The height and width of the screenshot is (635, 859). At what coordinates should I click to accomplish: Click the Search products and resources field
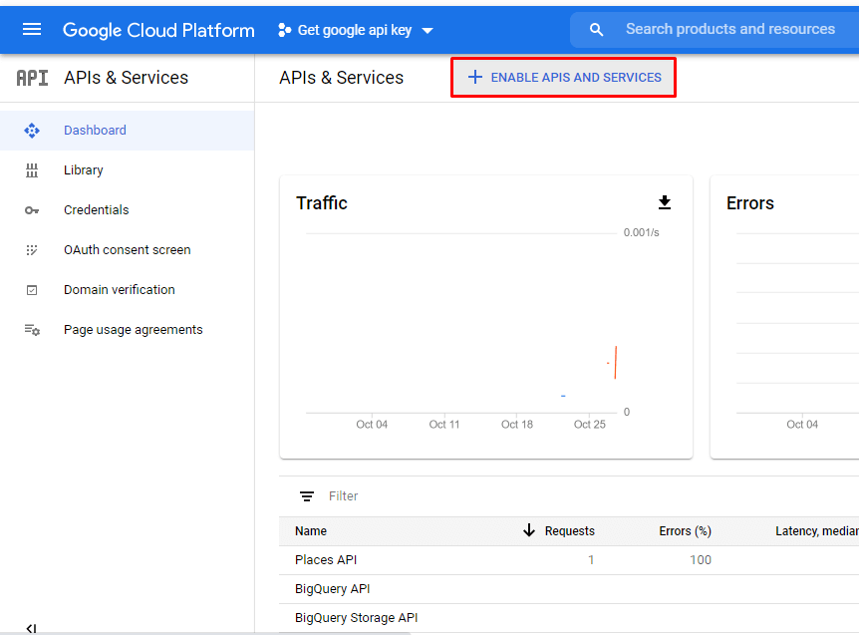pos(729,30)
